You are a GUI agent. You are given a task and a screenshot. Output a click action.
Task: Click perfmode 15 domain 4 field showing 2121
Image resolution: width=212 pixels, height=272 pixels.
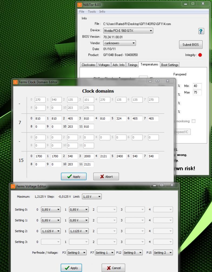coord(105,156)
